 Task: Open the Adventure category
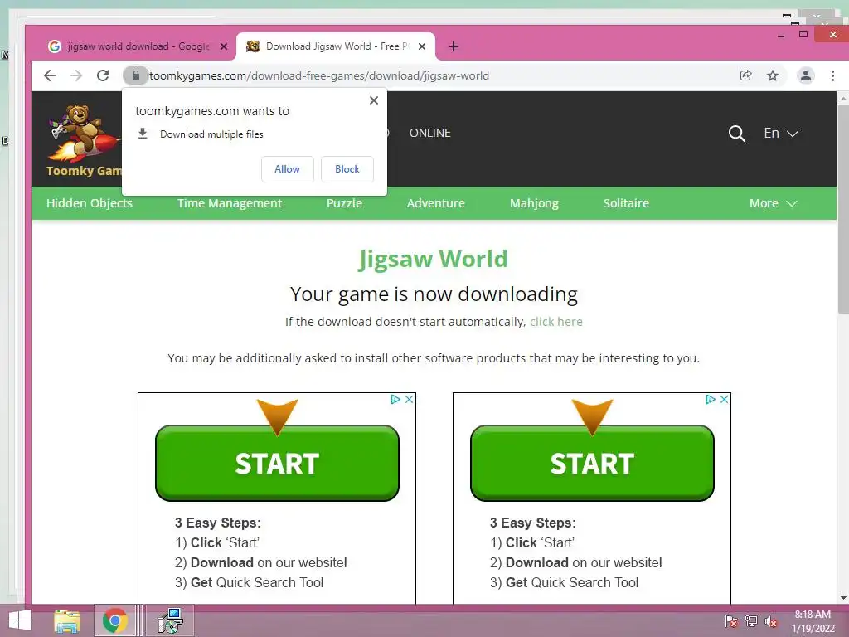(x=436, y=203)
